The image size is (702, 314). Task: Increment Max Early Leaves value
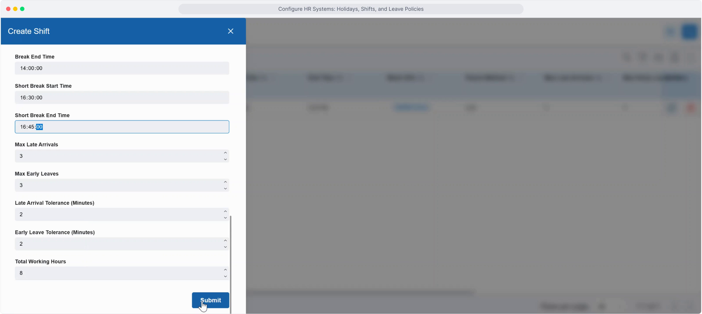[x=225, y=182]
